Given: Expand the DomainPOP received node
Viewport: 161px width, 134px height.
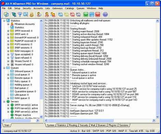Looking at the screenshot, I should coord(8,38).
